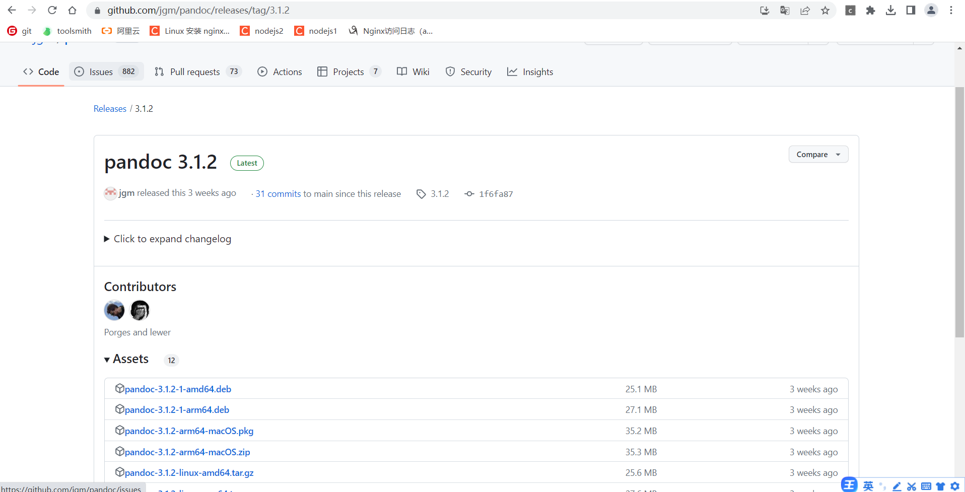
Task: Open the Chrome three-dot menu
Action: point(951,10)
